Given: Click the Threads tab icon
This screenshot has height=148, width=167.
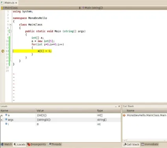Looking at the screenshot, I should [x=49, y=144].
